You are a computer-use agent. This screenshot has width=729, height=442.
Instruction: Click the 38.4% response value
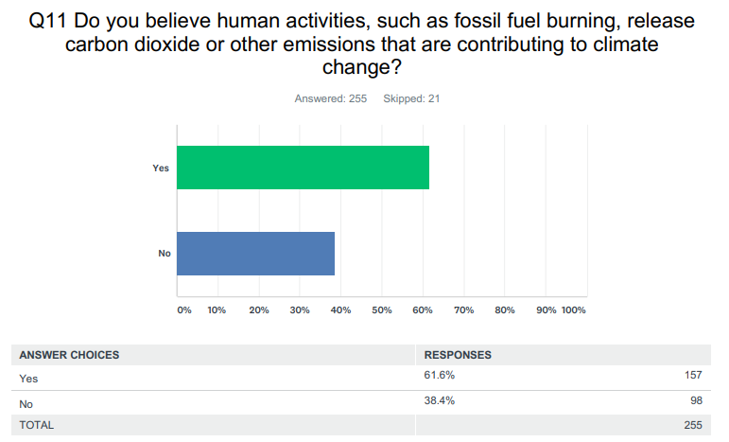click(440, 400)
